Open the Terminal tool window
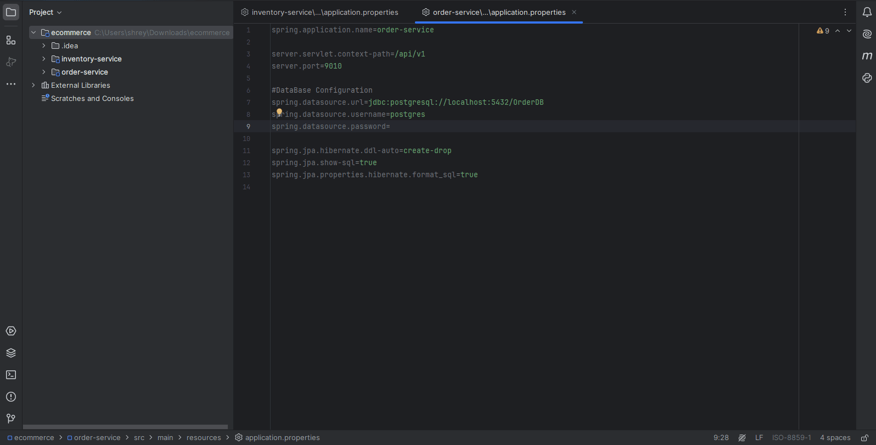This screenshot has width=876, height=445. pyautogui.click(x=11, y=375)
